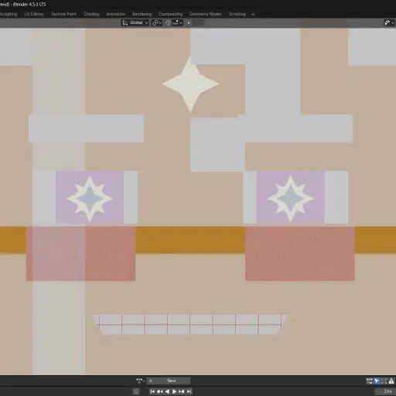Click the summary filter icon left of the arrow
The height and width of the screenshot is (396, 396).
(x=370, y=381)
